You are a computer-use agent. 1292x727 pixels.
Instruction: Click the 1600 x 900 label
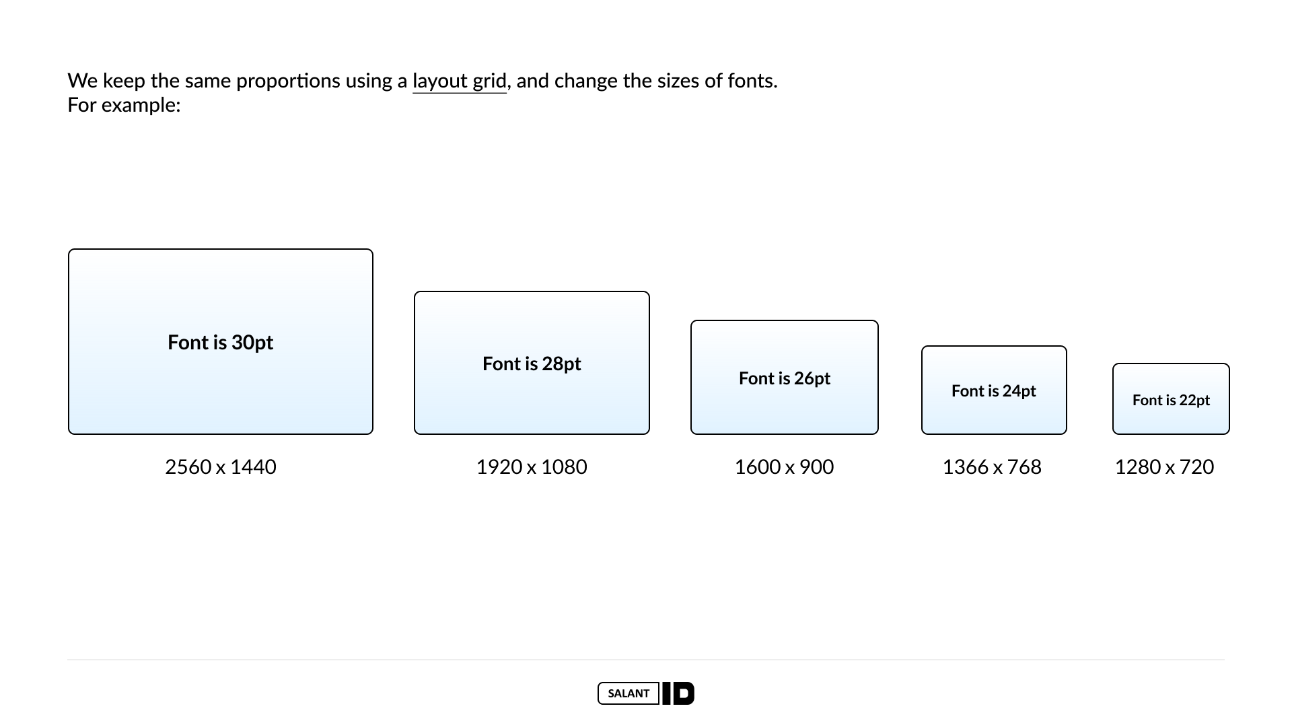click(784, 466)
